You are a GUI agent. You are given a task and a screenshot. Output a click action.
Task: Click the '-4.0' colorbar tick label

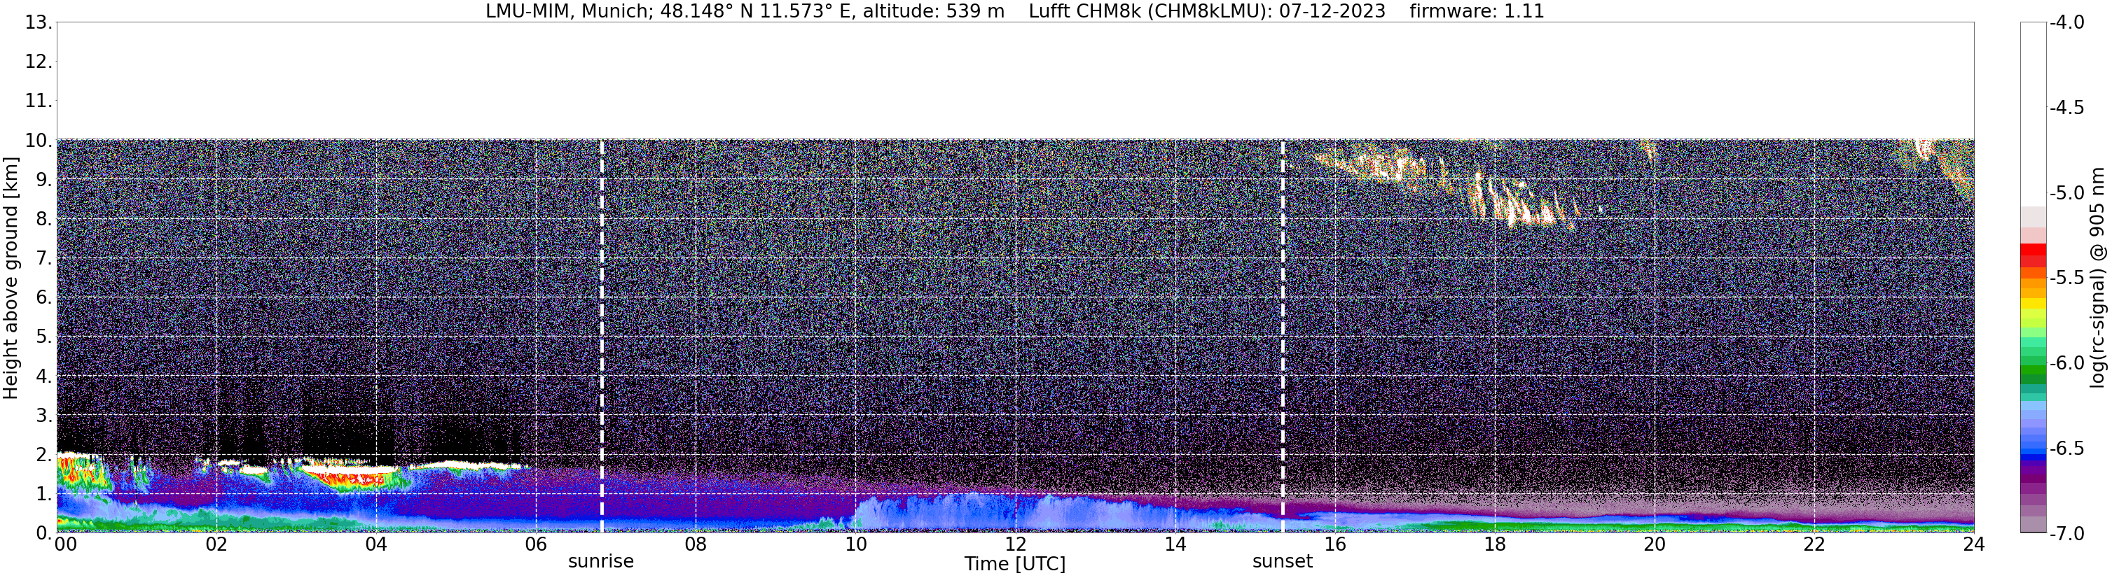pos(2067,22)
